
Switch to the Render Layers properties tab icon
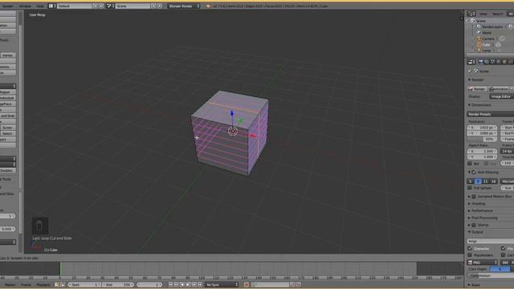487,62
